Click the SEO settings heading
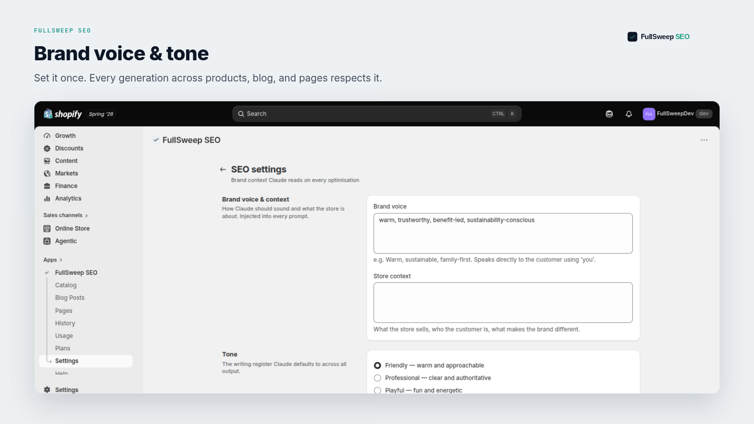Screen dimensions: 754x424 pos(259,170)
